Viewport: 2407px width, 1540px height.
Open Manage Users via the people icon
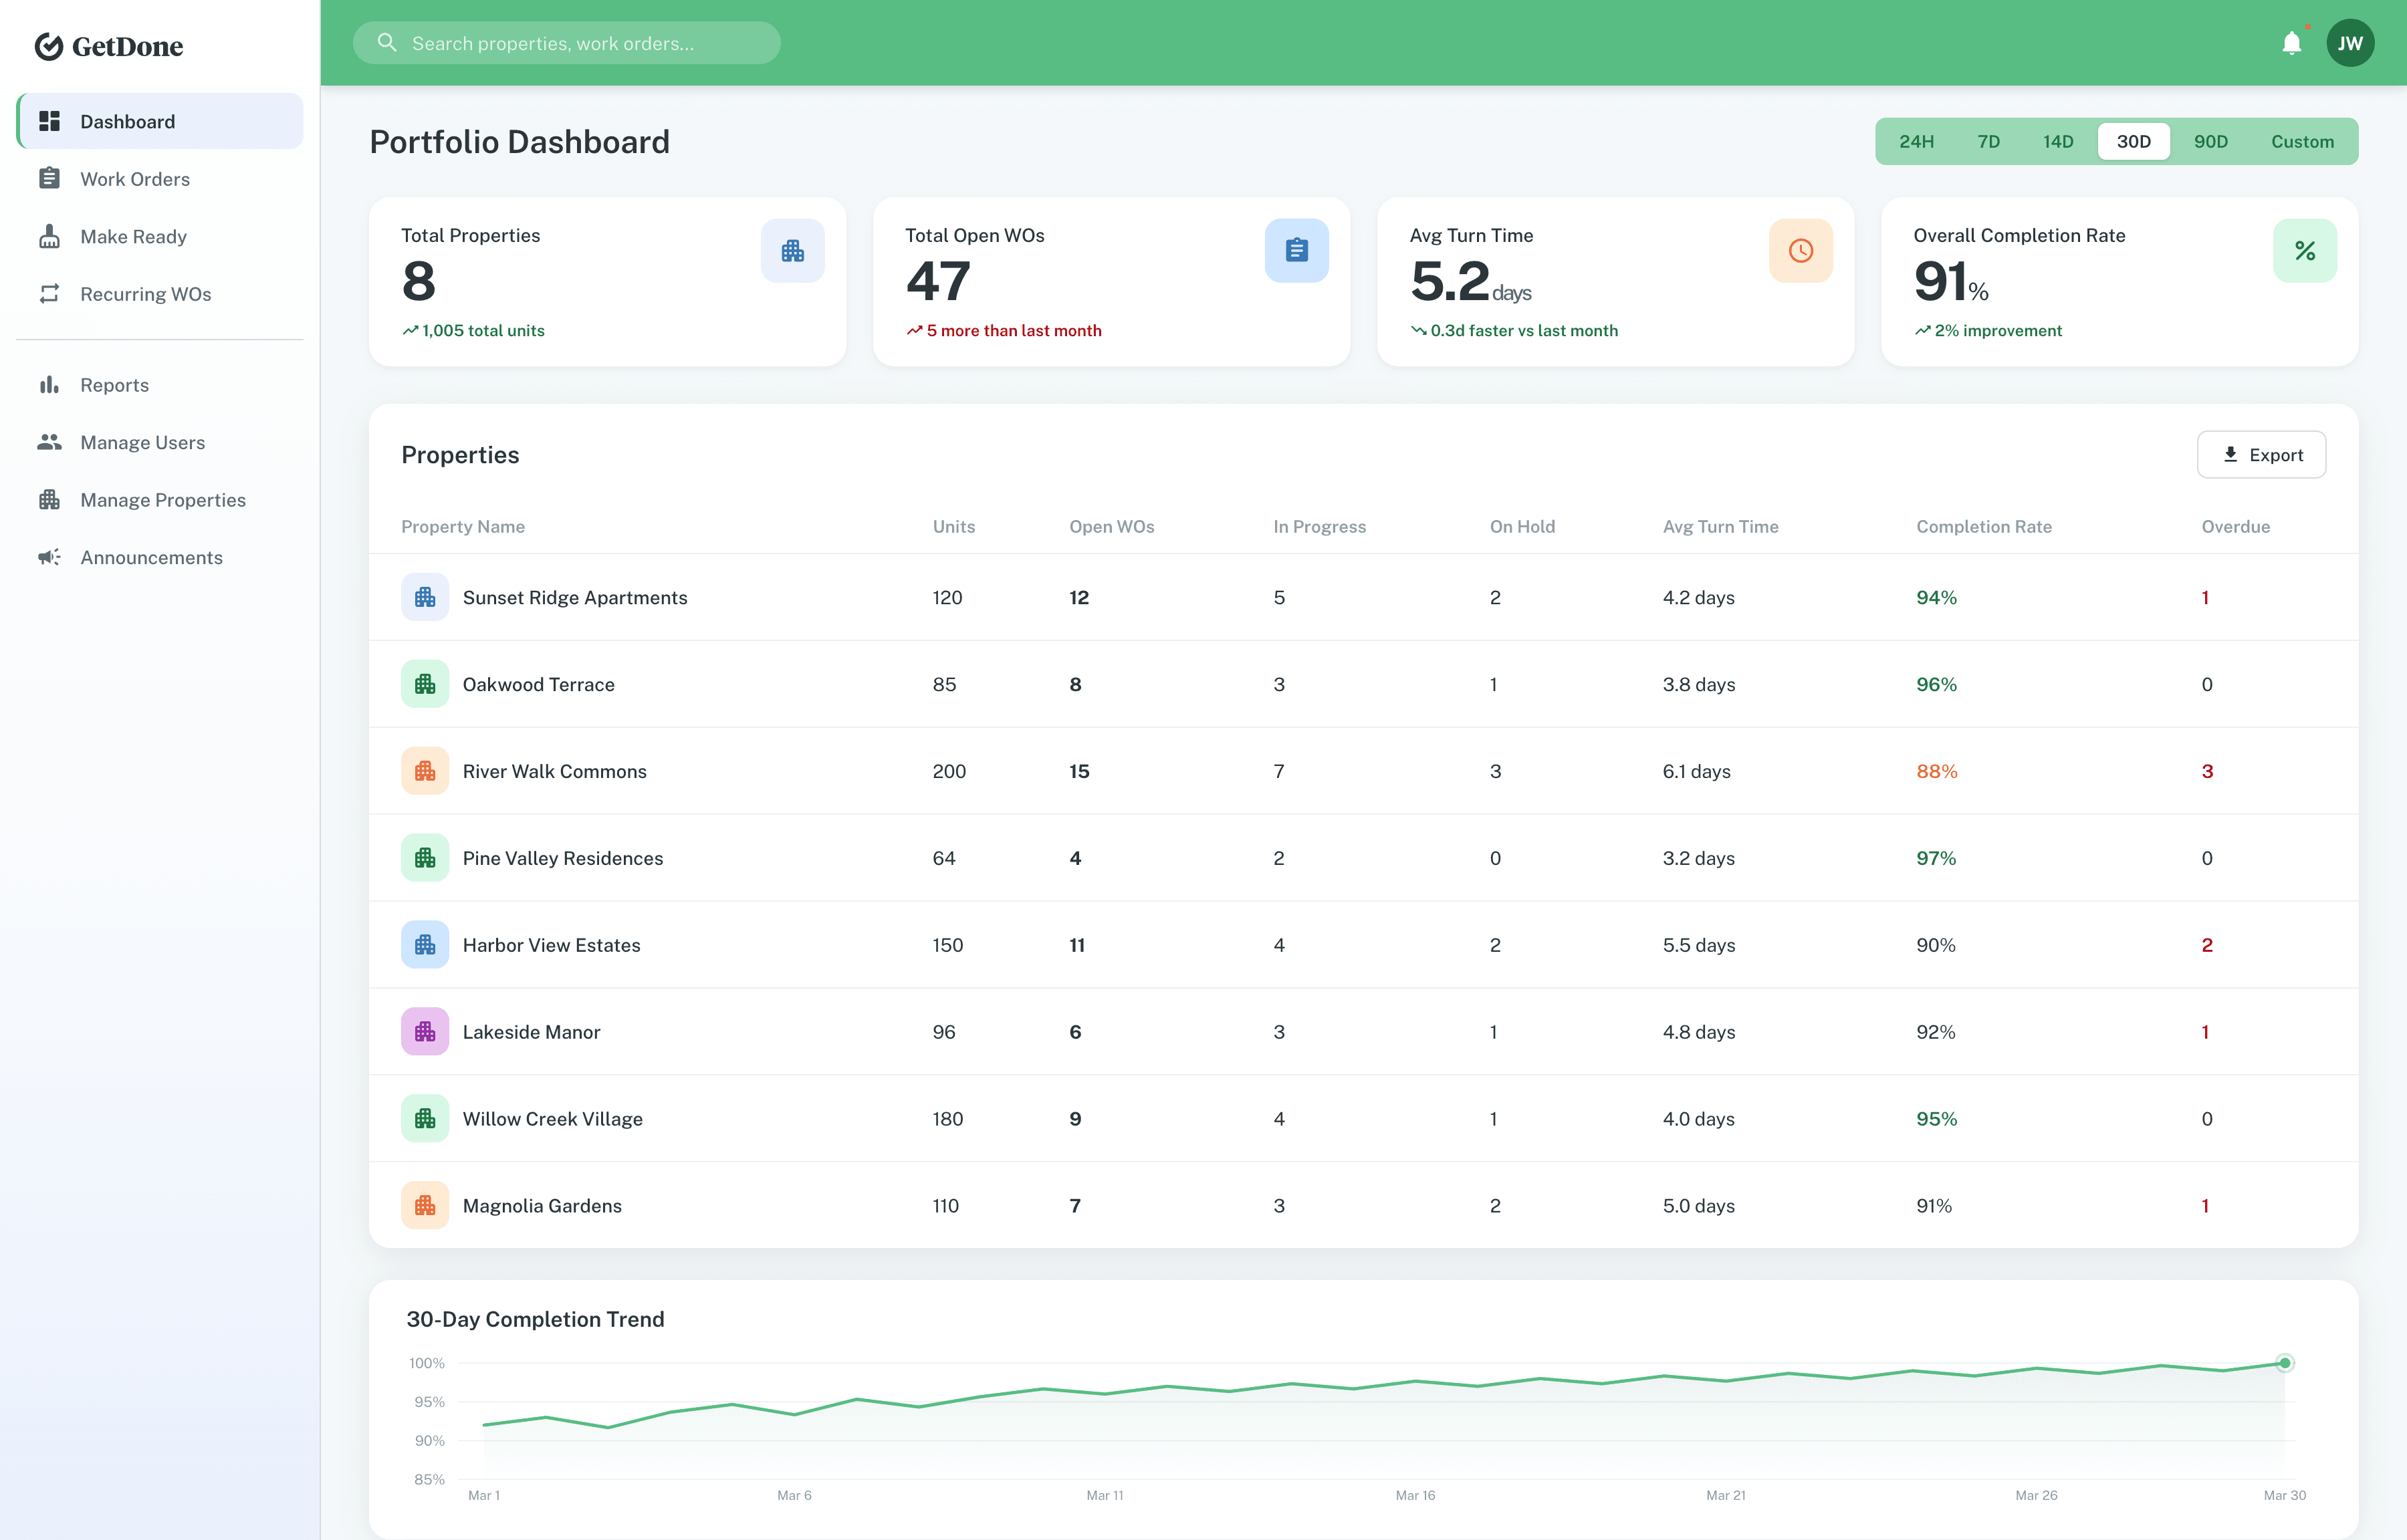pyautogui.click(x=50, y=442)
